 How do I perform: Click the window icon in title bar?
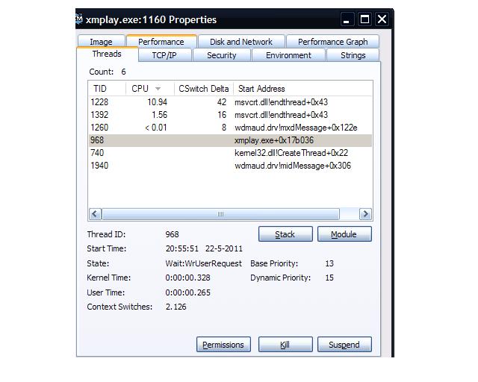(80, 19)
